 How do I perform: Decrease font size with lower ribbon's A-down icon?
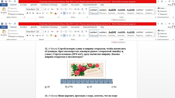pos(48,32)
